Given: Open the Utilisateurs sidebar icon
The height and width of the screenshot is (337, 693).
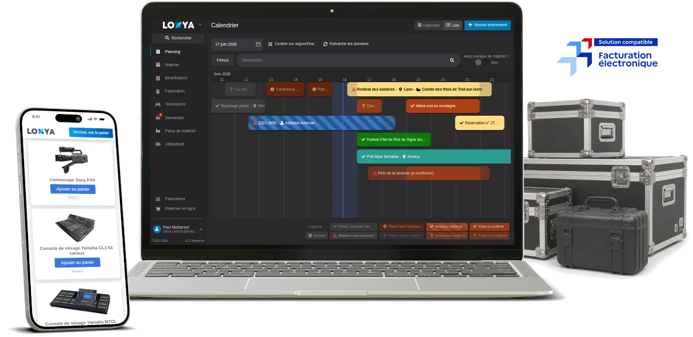Looking at the screenshot, I should click(158, 144).
